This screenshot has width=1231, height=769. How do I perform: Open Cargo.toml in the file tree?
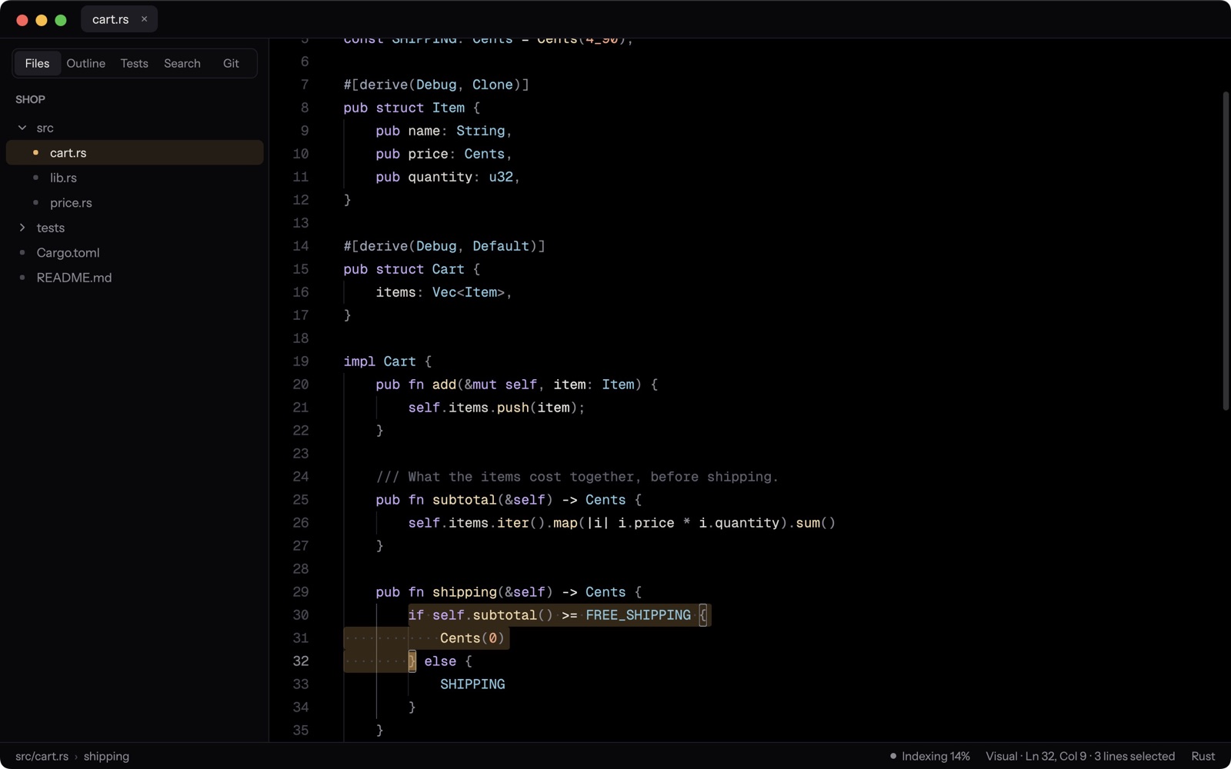[x=135, y=252]
